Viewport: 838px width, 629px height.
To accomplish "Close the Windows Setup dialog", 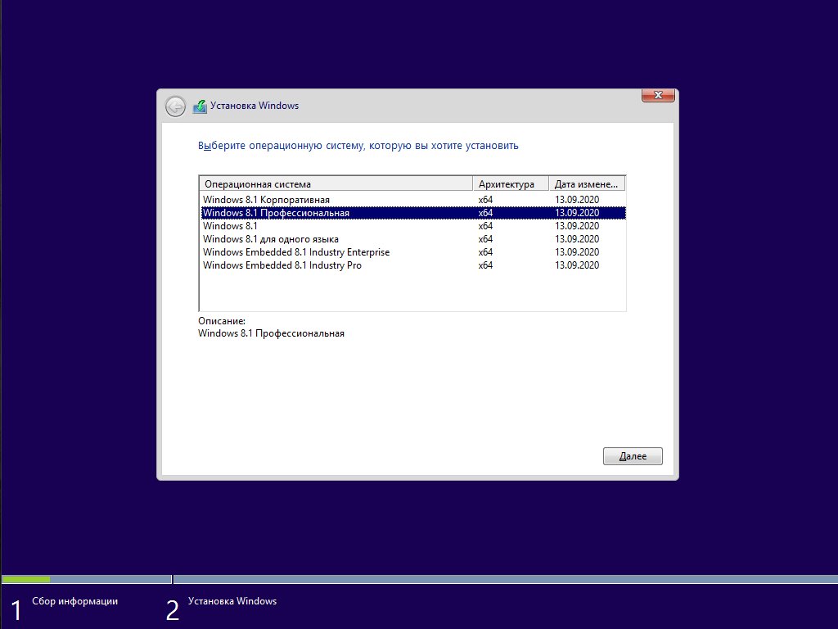I will click(x=658, y=96).
